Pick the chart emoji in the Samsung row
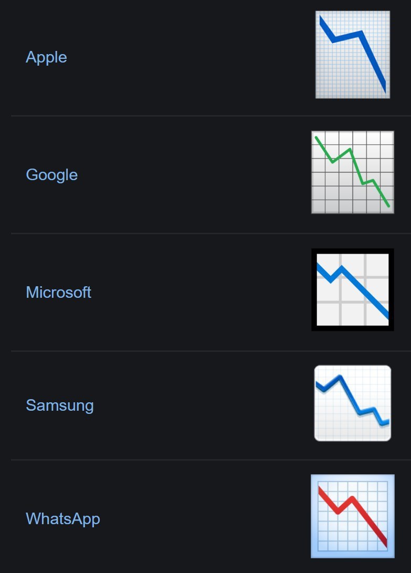 [x=353, y=403]
